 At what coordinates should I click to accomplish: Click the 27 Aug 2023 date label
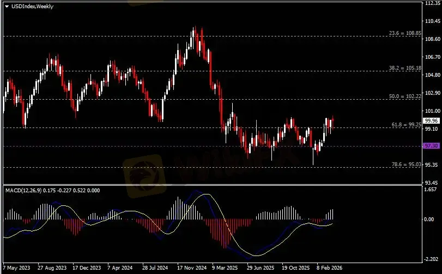coord(52,268)
